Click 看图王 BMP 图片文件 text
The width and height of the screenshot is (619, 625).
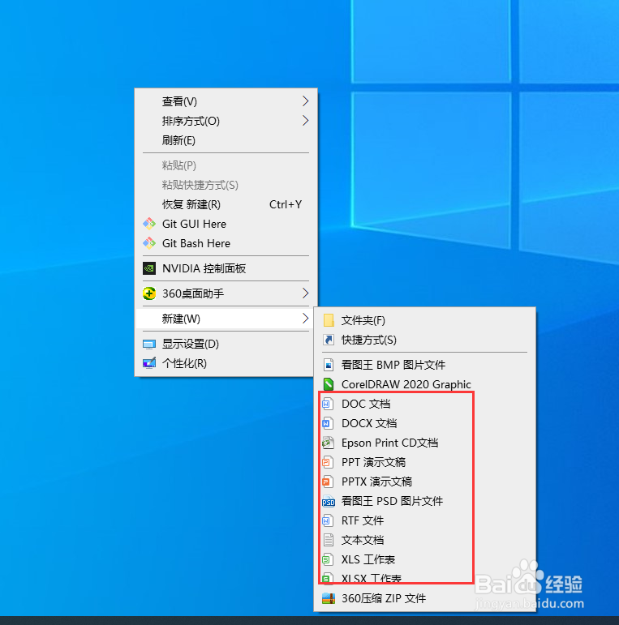393,365
